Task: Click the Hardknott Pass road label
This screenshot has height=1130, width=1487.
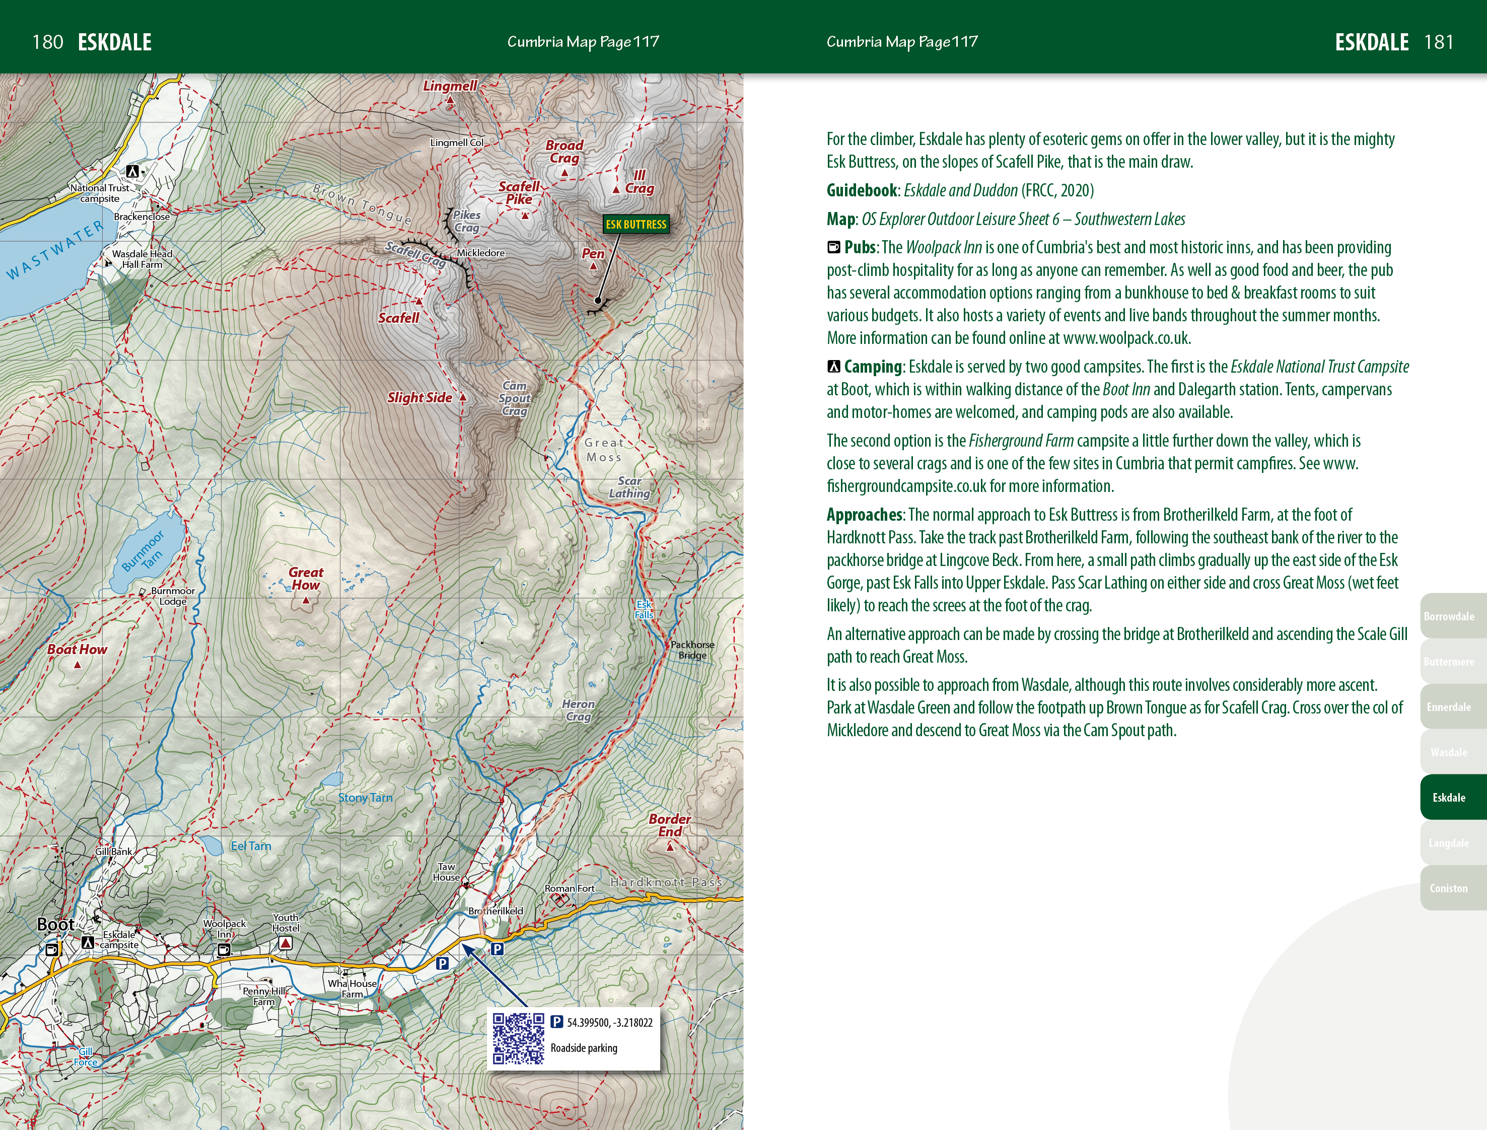Action: point(666,882)
